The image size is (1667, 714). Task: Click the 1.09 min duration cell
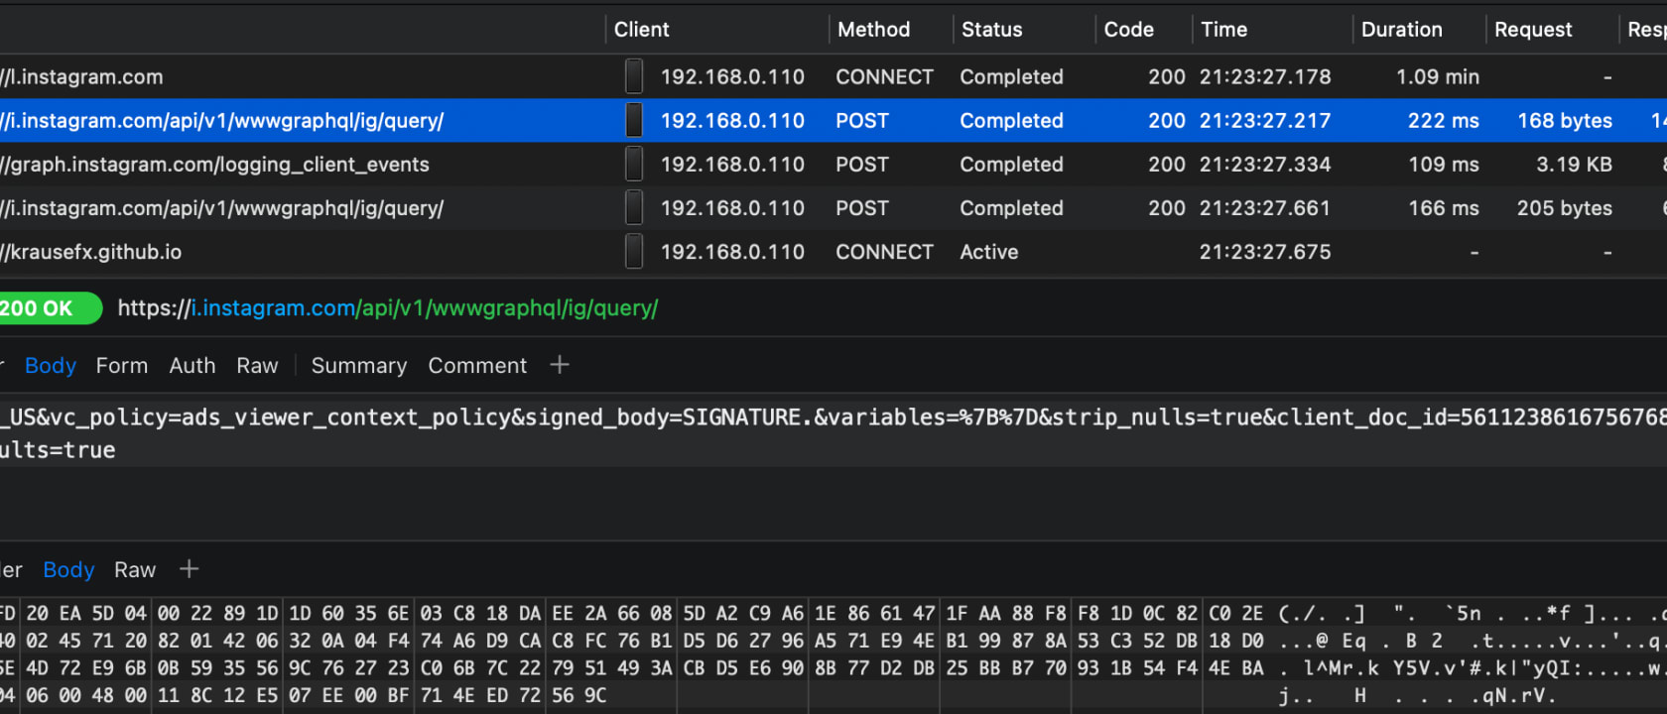[1437, 76]
